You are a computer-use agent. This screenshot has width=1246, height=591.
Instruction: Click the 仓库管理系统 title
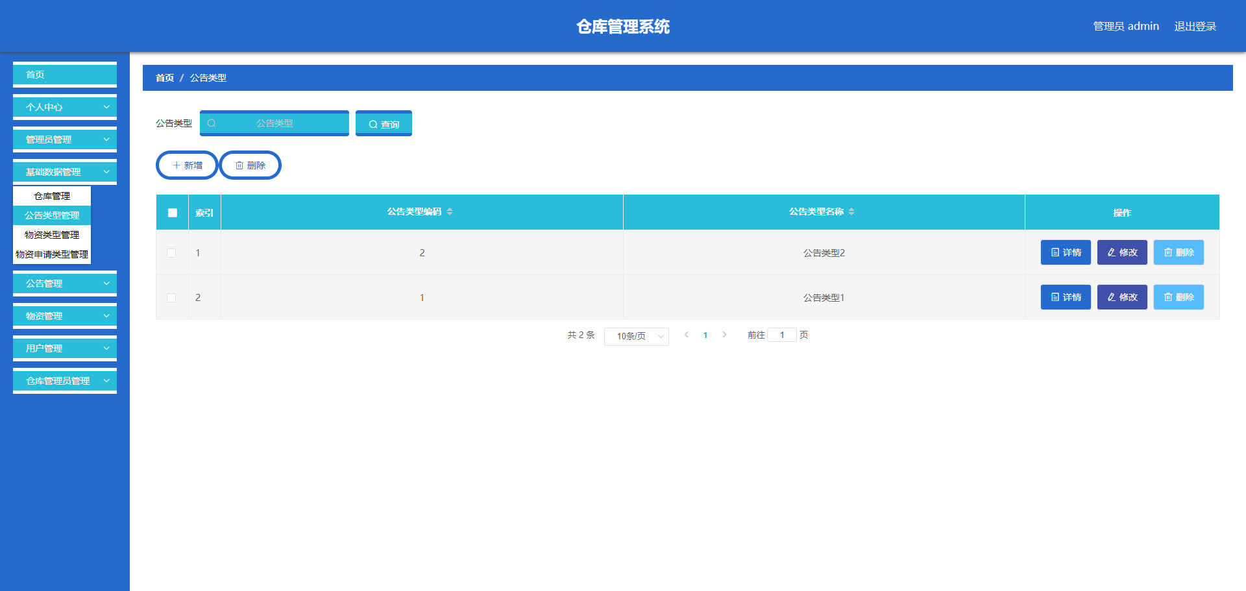coord(623,27)
